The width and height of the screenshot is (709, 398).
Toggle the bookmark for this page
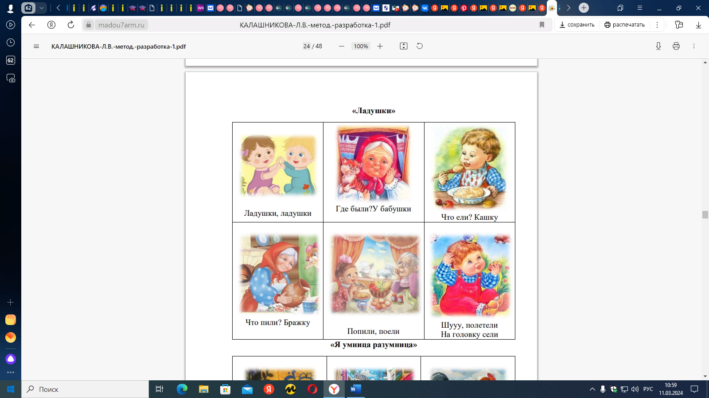(x=541, y=25)
